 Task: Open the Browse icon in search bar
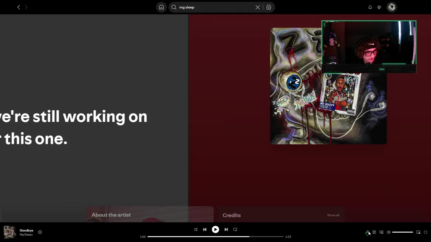click(x=269, y=7)
